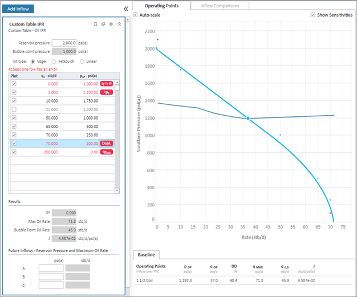Click the Bubble point pressure field

[64, 51]
